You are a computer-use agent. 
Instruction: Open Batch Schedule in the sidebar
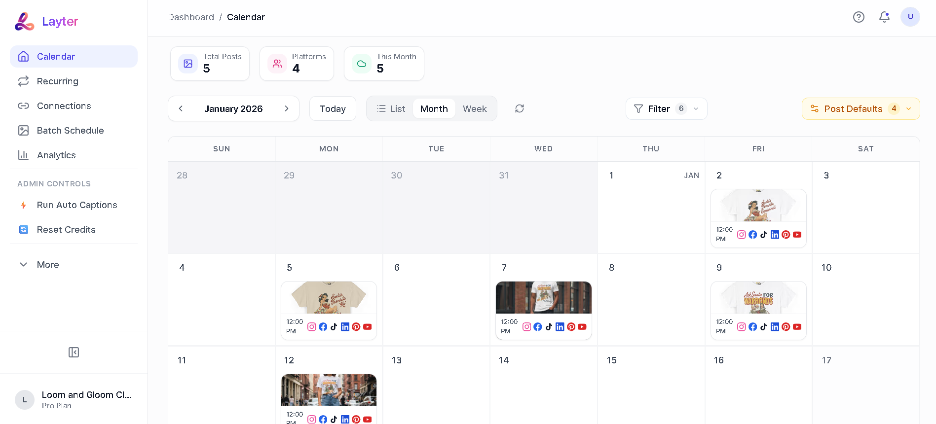point(74,131)
